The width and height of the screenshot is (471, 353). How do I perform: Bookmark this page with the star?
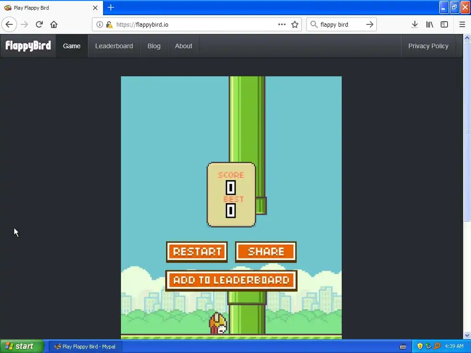(x=295, y=24)
